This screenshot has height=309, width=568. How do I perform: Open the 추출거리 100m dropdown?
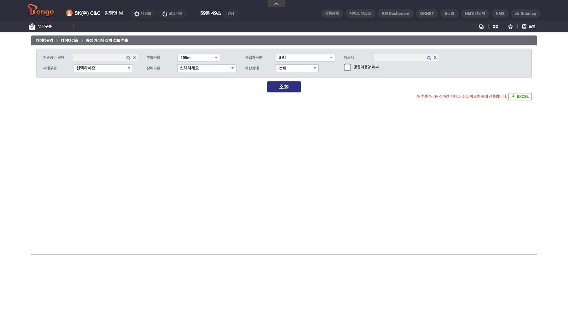pyautogui.click(x=199, y=58)
